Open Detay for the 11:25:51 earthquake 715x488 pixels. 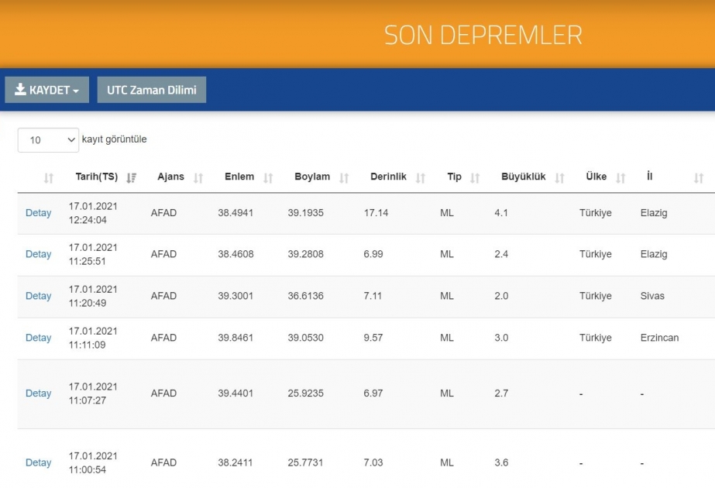pyautogui.click(x=38, y=254)
